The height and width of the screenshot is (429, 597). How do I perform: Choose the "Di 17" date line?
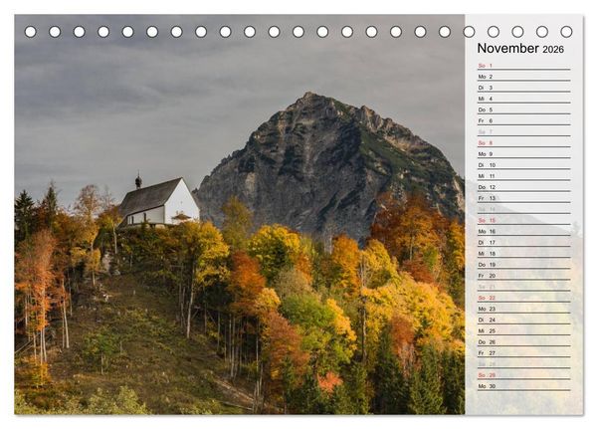tap(524, 242)
